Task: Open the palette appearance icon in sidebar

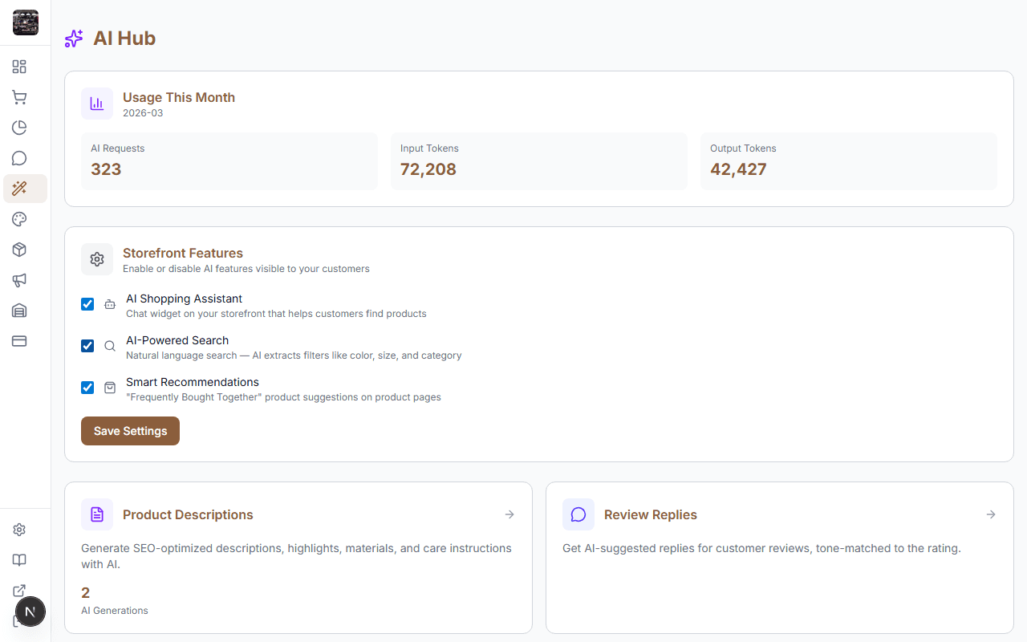Action: [x=19, y=219]
